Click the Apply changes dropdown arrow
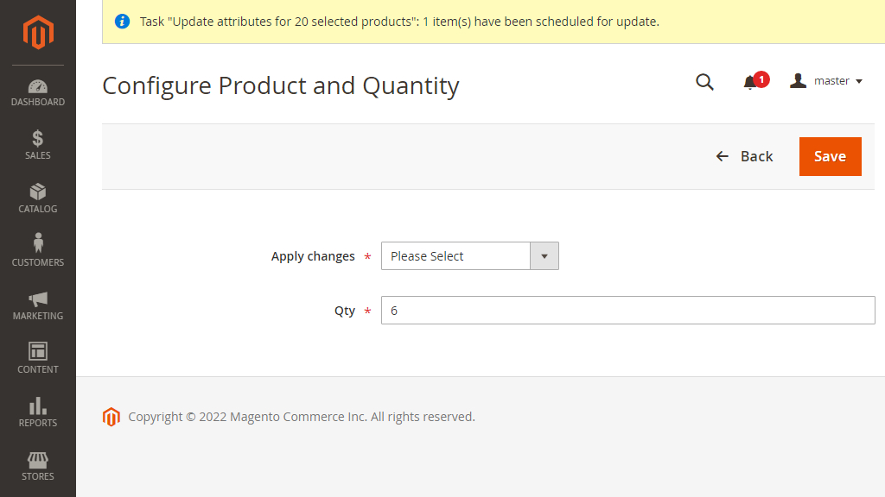 pos(544,255)
